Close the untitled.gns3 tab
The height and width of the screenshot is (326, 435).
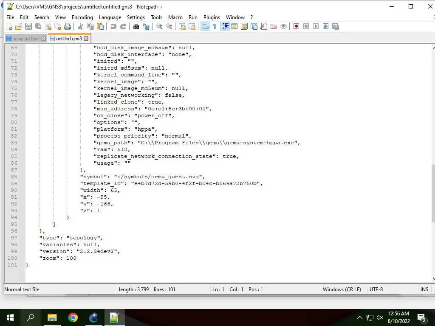coord(86,39)
